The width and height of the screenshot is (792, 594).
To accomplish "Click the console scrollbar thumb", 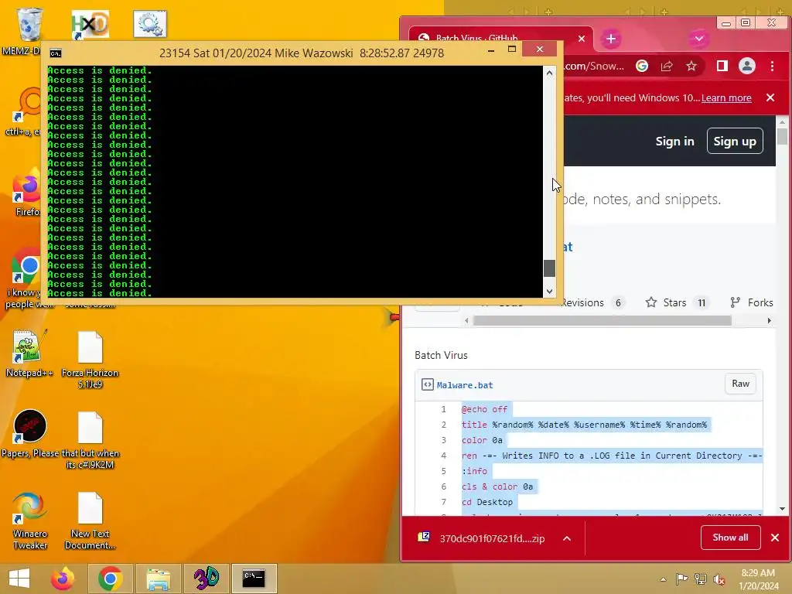I will (550, 268).
